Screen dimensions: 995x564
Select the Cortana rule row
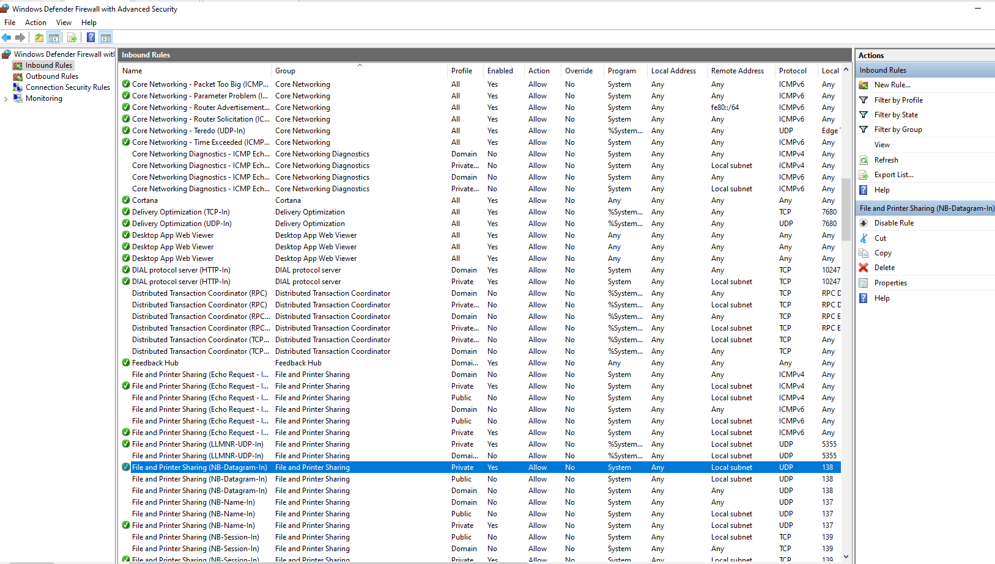[480, 200]
